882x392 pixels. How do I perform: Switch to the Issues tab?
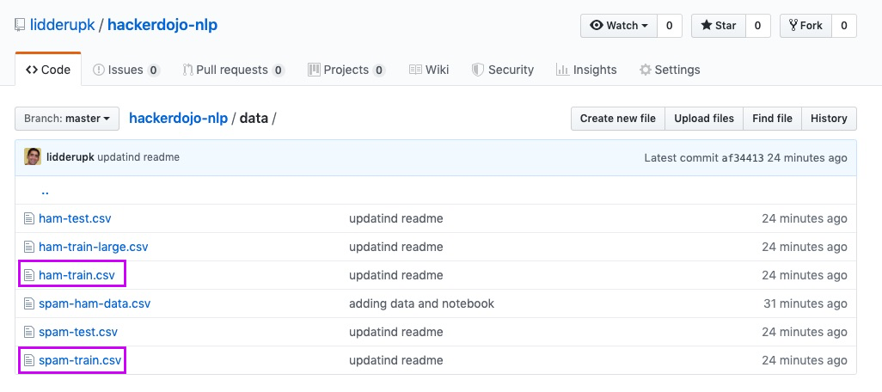[126, 70]
